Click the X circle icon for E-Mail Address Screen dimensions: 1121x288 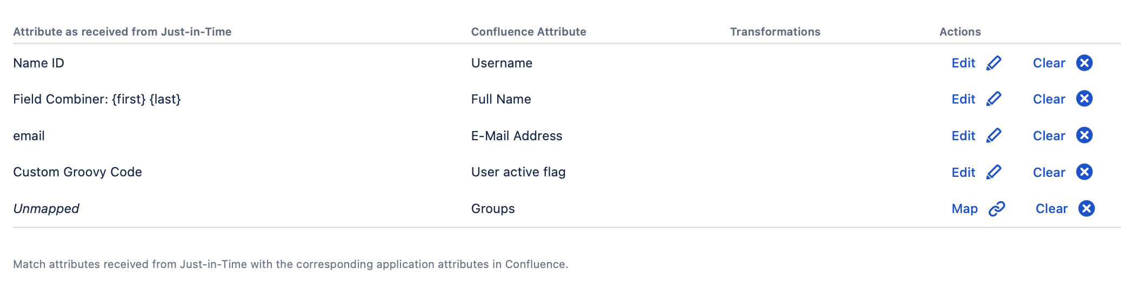pos(1084,135)
